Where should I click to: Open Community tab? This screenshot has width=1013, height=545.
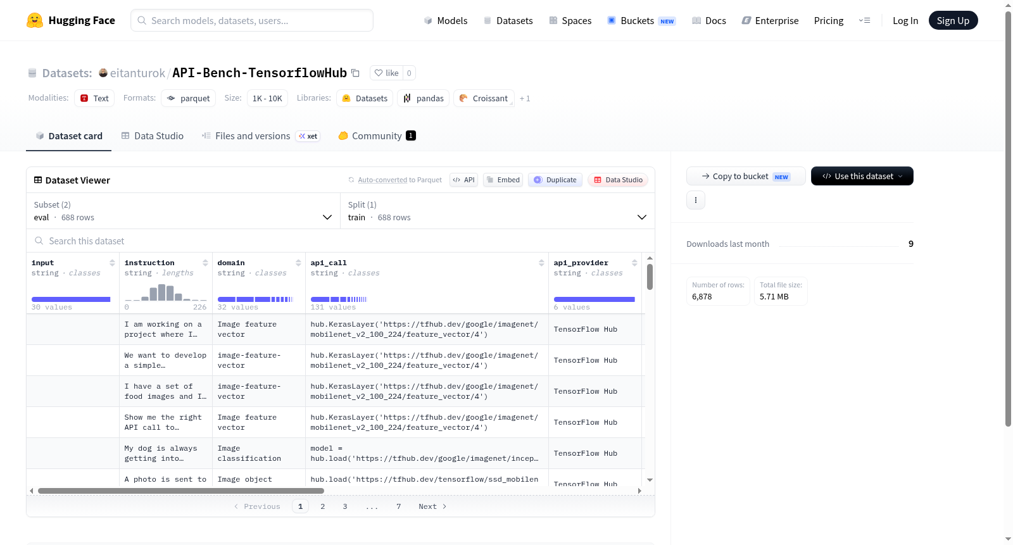[x=377, y=136]
